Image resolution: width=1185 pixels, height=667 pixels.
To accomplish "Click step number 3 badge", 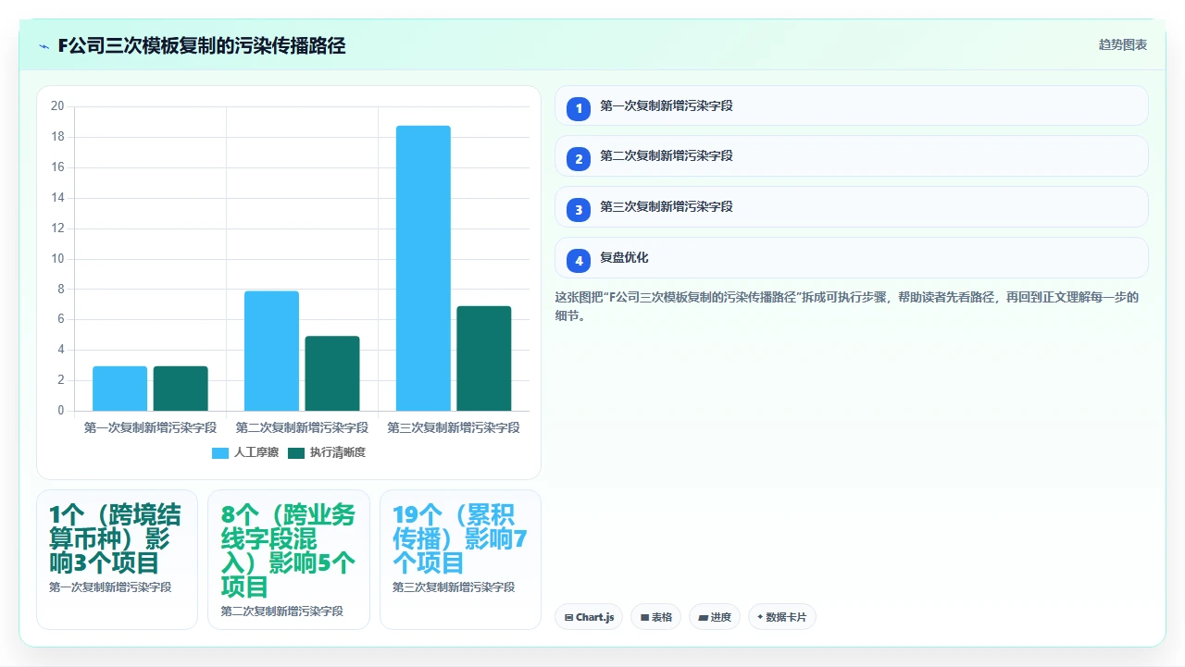I will pos(579,210).
